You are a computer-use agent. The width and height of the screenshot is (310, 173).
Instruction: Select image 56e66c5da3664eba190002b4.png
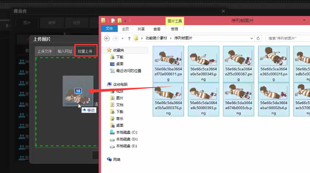(274, 99)
